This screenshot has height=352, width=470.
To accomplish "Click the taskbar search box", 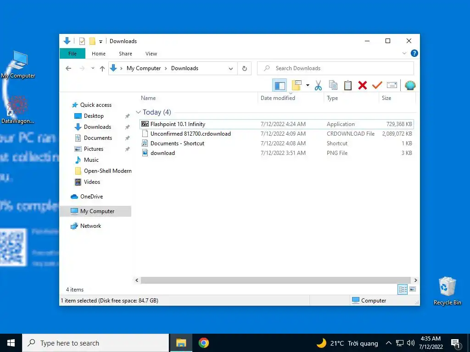I will (x=95, y=343).
